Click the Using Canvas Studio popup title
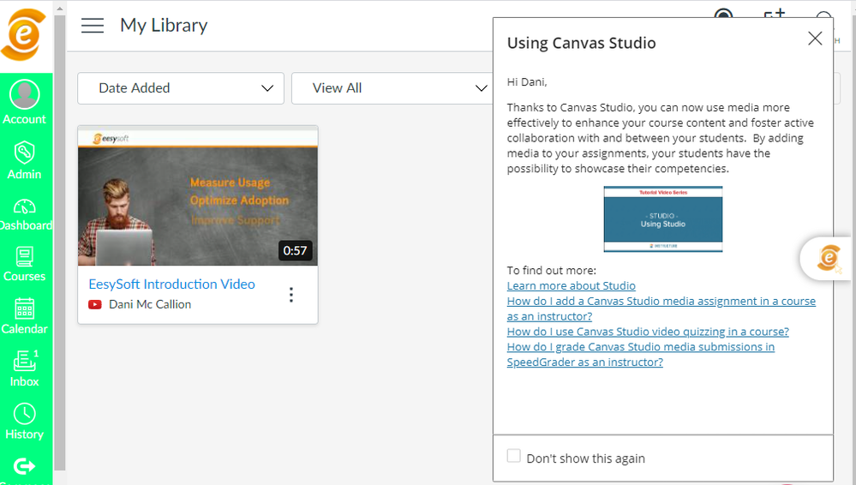Screen dimensions: 856x485 point(582,43)
